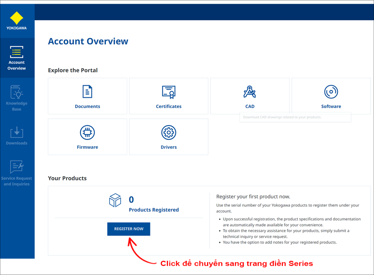Viewport: 374px width, 275px height.
Task: Click the Account Overview page heading
Action: 88,41
